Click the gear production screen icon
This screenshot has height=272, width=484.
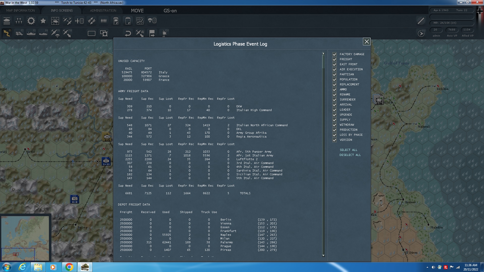click(31, 21)
